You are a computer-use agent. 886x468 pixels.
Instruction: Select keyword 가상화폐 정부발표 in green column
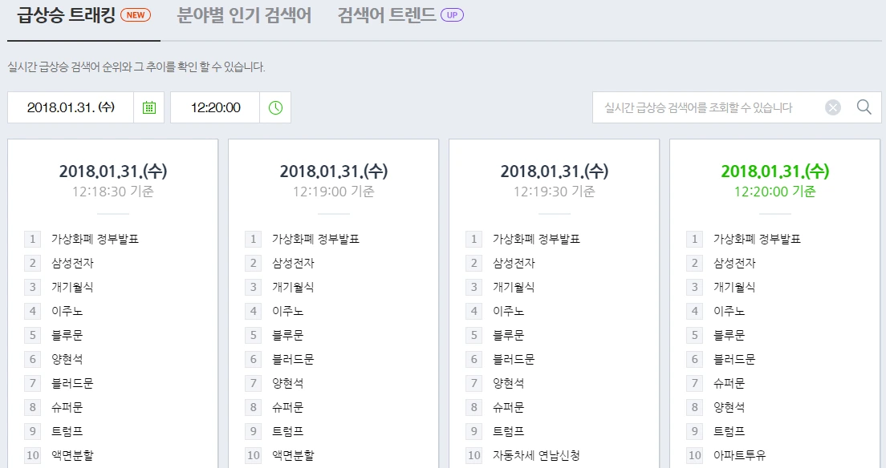pyautogui.click(x=759, y=238)
